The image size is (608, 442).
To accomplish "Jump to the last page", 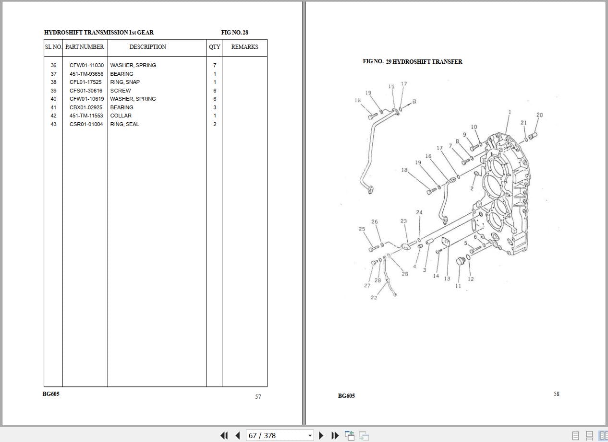I will click(x=335, y=435).
